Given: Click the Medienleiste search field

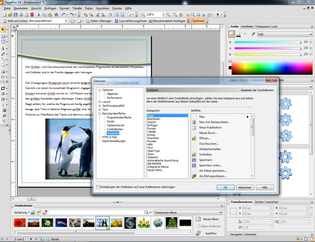Looking at the screenshot, I should [x=96, y=213].
